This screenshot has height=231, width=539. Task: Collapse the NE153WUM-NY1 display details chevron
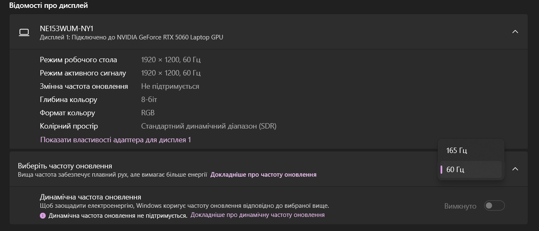tap(515, 32)
